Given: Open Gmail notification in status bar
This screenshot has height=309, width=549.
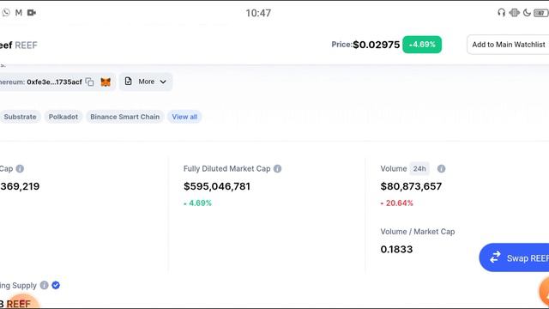Looking at the screenshot, I should click(x=19, y=13).
